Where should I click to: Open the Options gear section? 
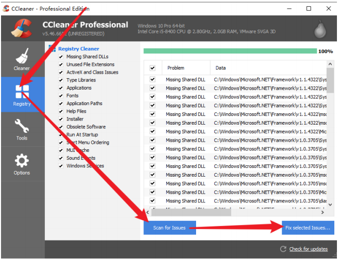coord(22,164)
